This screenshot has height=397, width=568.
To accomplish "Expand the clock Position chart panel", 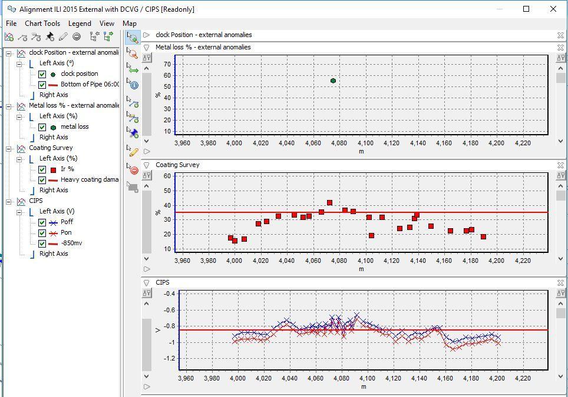I will click(x=147, y=35).
